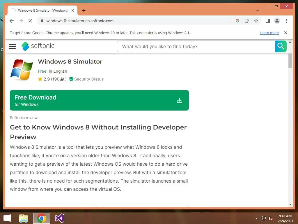
Task: Open Google search side icon in address bar
Action: pos(237,21)
